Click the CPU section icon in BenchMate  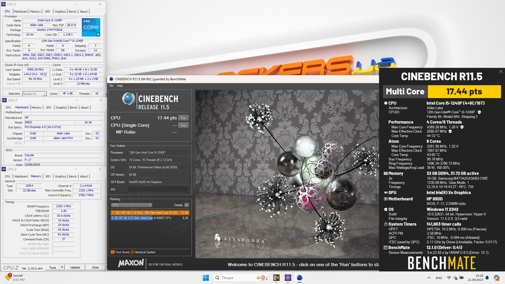point(386,103)
